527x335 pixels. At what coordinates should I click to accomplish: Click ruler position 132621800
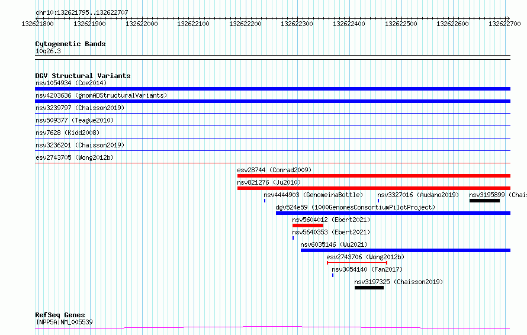(37, 24)
